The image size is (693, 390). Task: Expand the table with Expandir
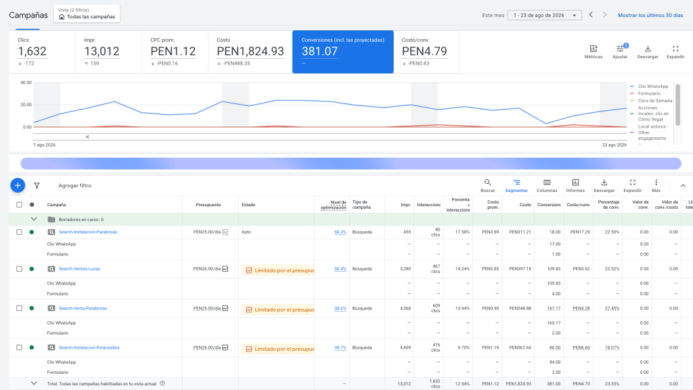click(x=633, y=186)
